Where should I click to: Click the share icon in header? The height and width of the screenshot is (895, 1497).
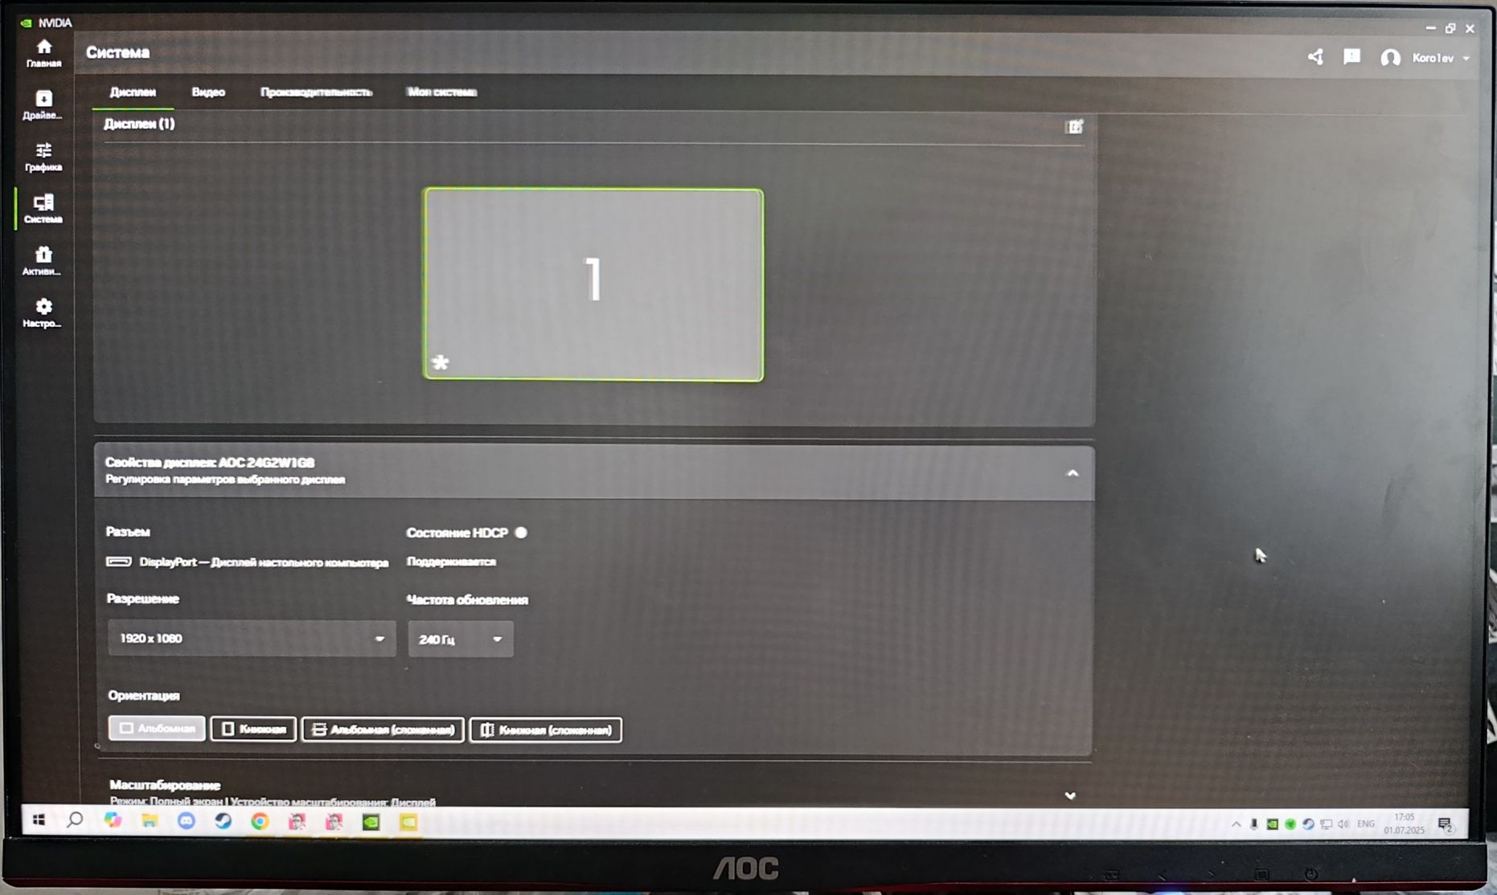pyautogui.click(x=1315, y=57)
